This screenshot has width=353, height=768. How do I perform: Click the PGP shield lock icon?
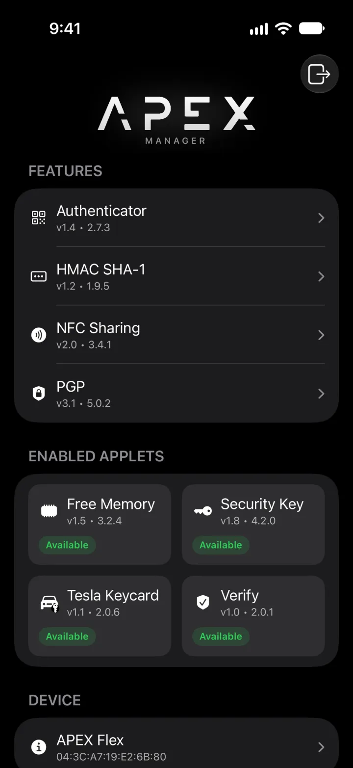click(39, 394)
